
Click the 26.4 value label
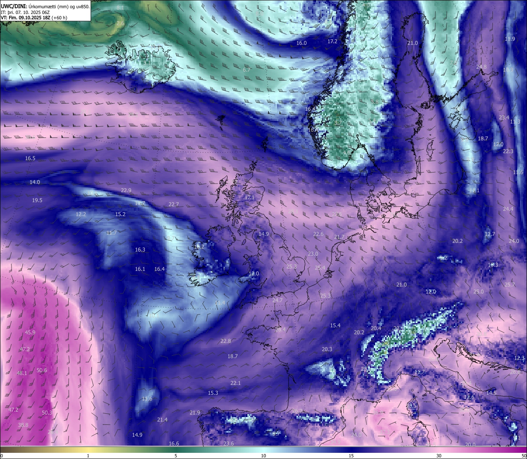[280, 330]
